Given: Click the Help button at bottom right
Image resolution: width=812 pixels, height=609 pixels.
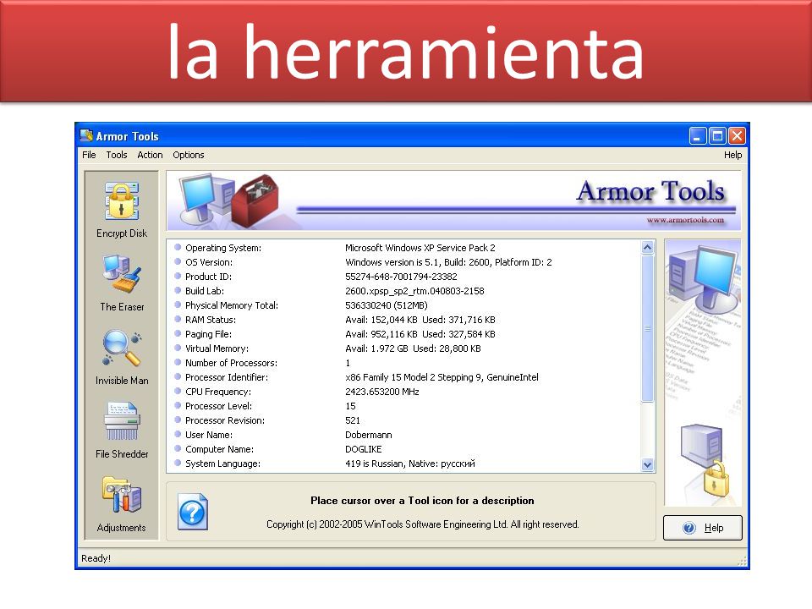Looking at the screenshot, I should point(703,528).
